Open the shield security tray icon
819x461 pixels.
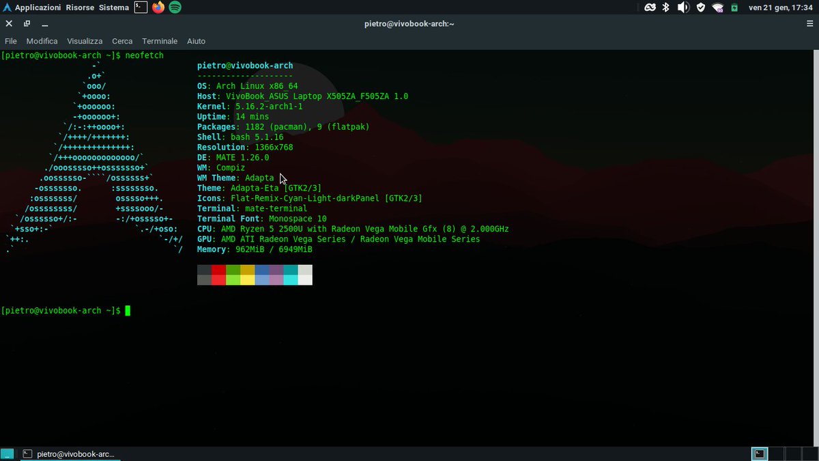701,8
